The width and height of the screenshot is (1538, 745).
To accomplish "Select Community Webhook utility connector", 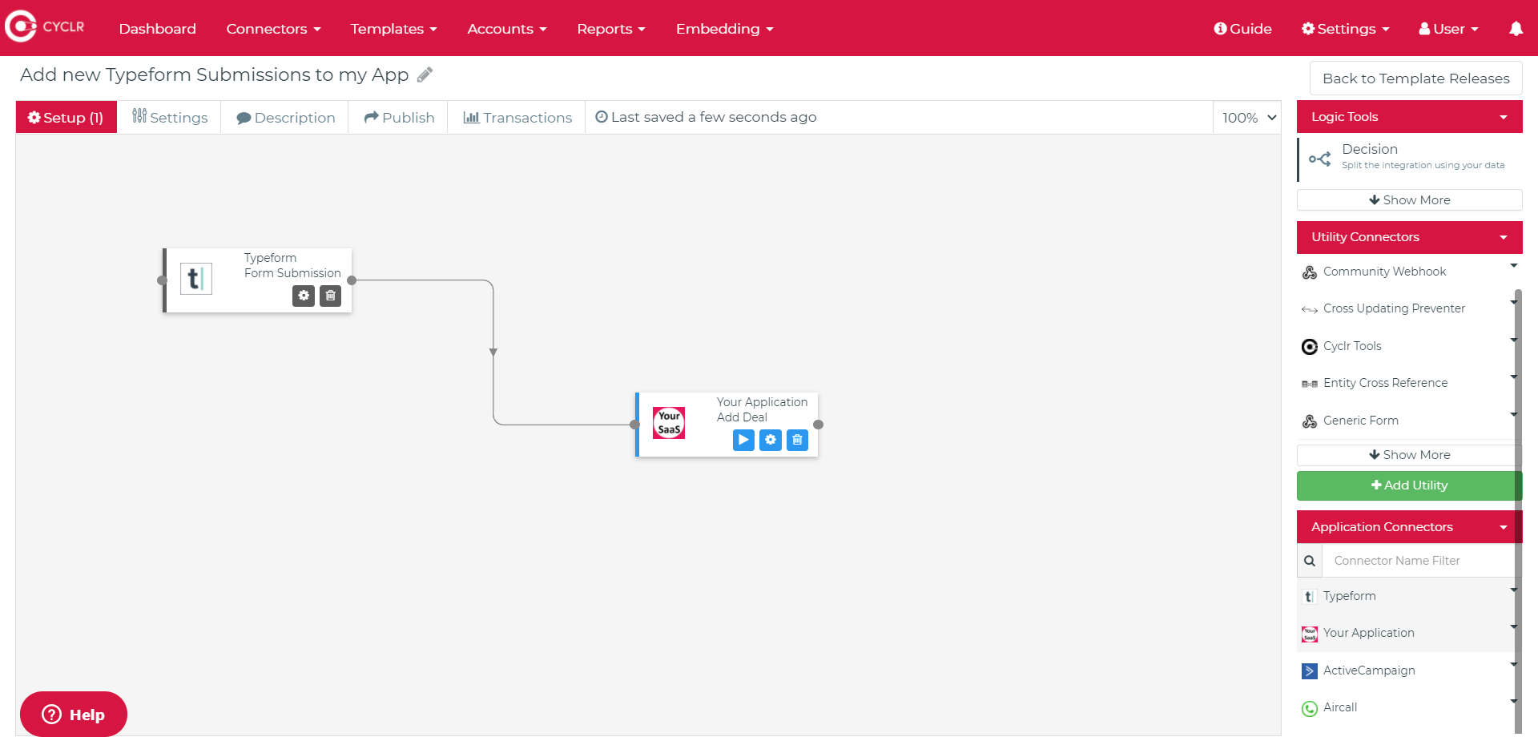I will pos(1384,272).
